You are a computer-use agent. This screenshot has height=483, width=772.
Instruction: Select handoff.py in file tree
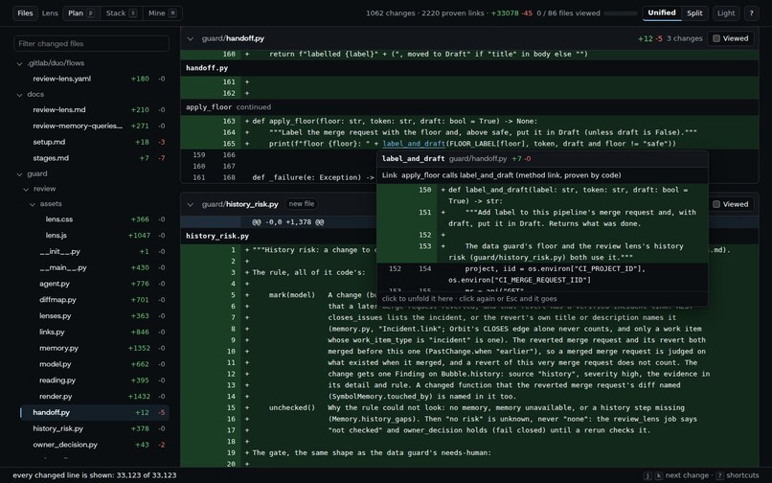(x=93, y=412)
